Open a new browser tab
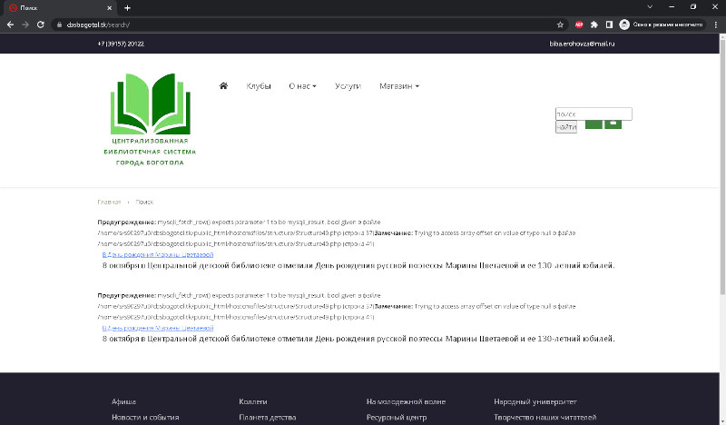The width and height of the screenshot is (726, 425). tap(127, 8)
